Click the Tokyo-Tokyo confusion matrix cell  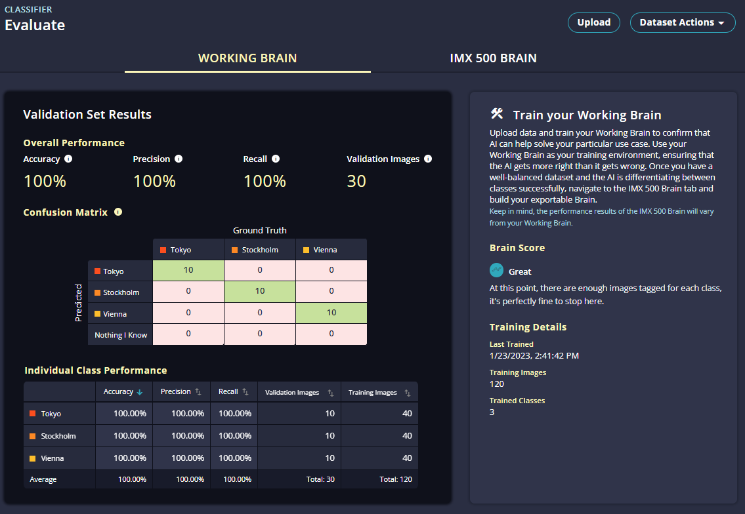(x=188, y=269)
